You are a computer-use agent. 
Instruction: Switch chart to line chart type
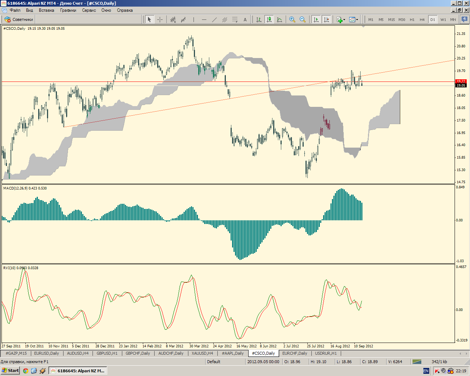click(279, 19)
